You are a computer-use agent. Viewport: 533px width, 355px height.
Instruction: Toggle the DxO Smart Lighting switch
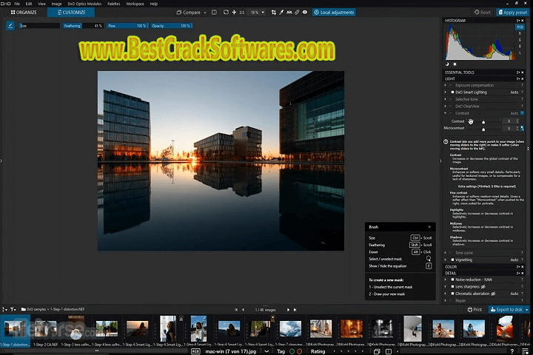pos(452,92)
